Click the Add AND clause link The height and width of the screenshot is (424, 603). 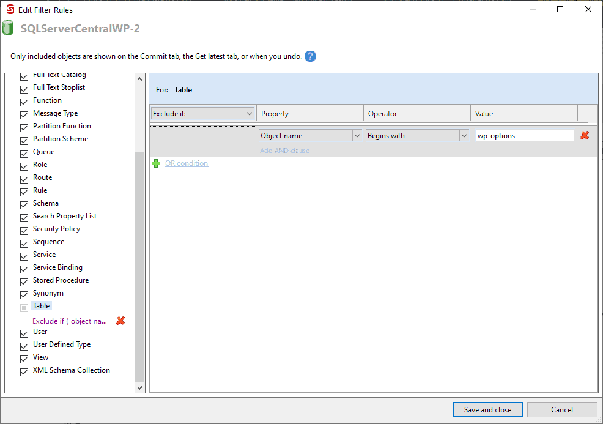coord(284,151)
